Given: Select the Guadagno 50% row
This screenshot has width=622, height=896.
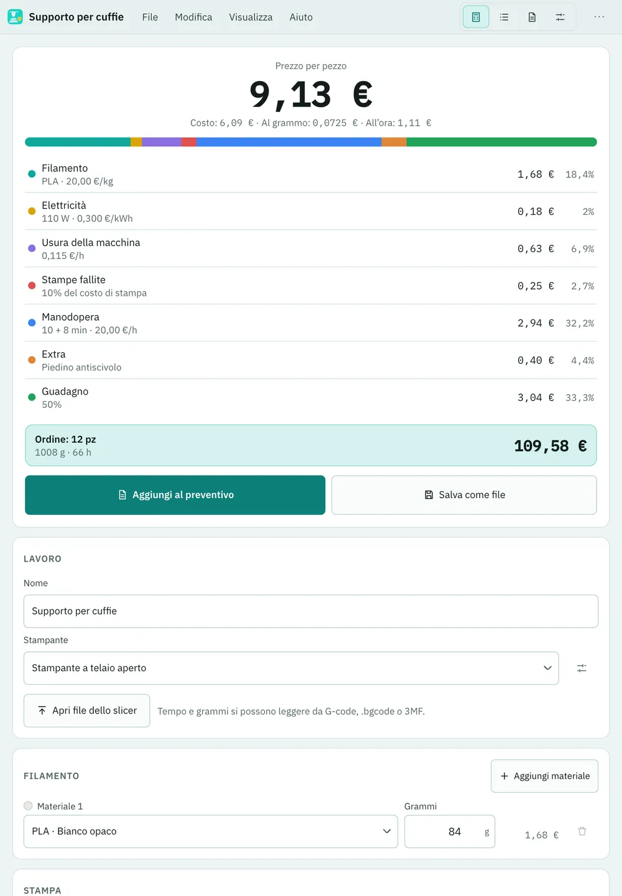Looking at the screenshot, I should tap(311, 397).
